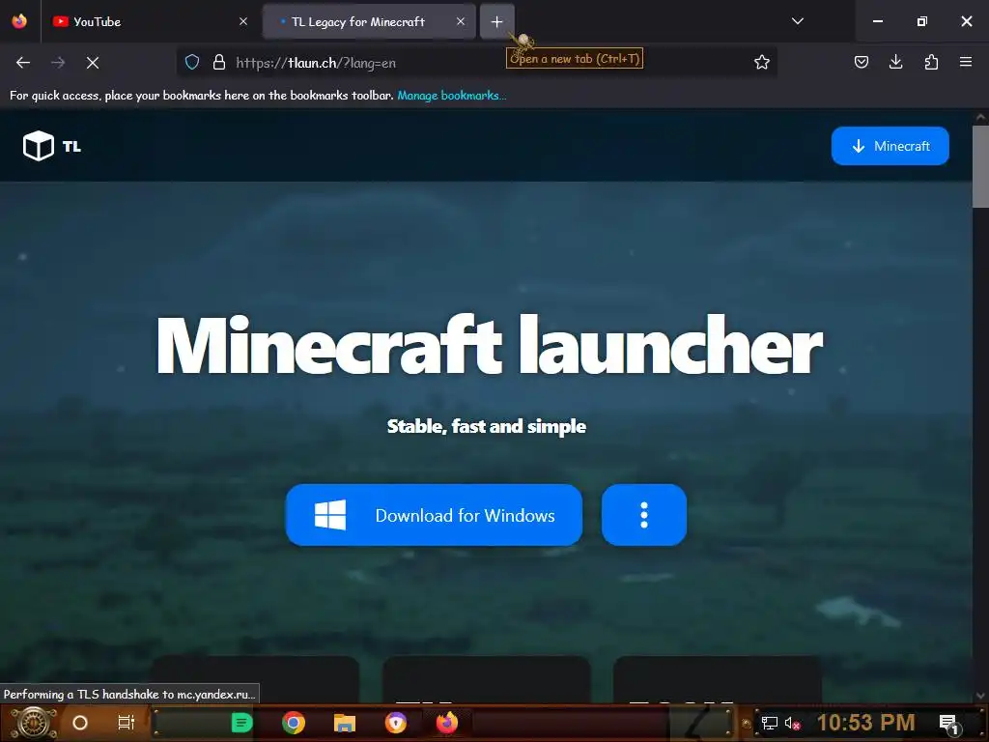Go back to the previous page

point(23,63)
